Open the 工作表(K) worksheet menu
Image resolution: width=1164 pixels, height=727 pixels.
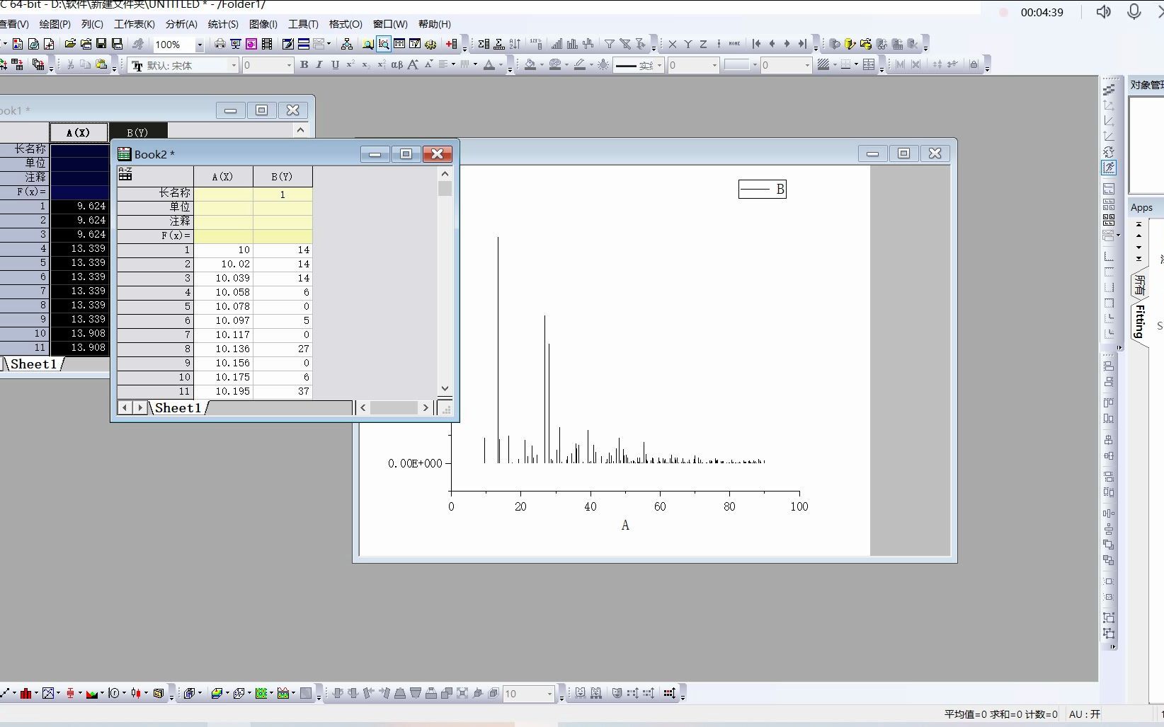pyautogui.click(x=135, y=24)
